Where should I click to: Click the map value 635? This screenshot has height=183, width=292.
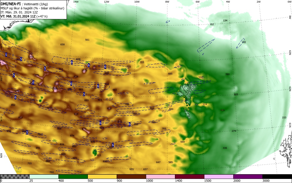131,169
